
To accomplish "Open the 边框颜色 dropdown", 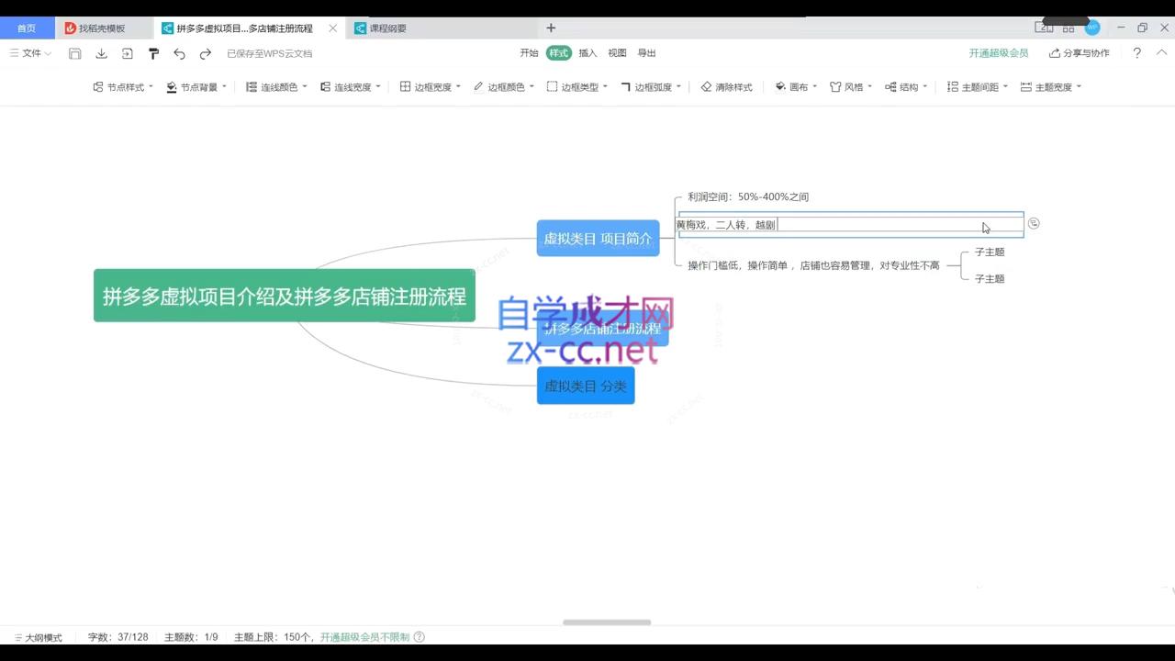I will [504, 87].
